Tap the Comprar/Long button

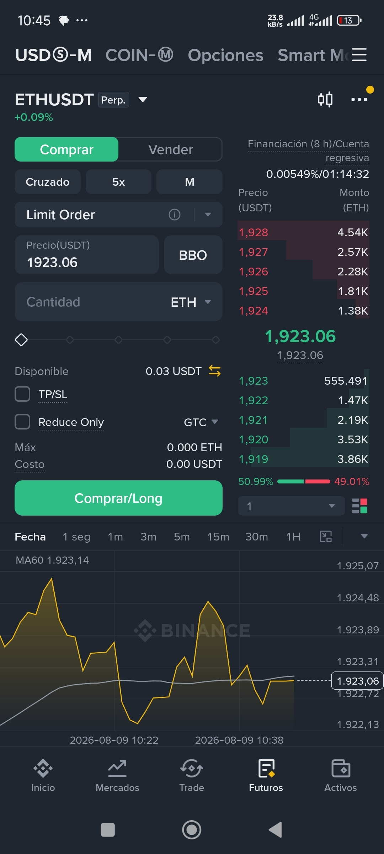click(x=118, y=498)
